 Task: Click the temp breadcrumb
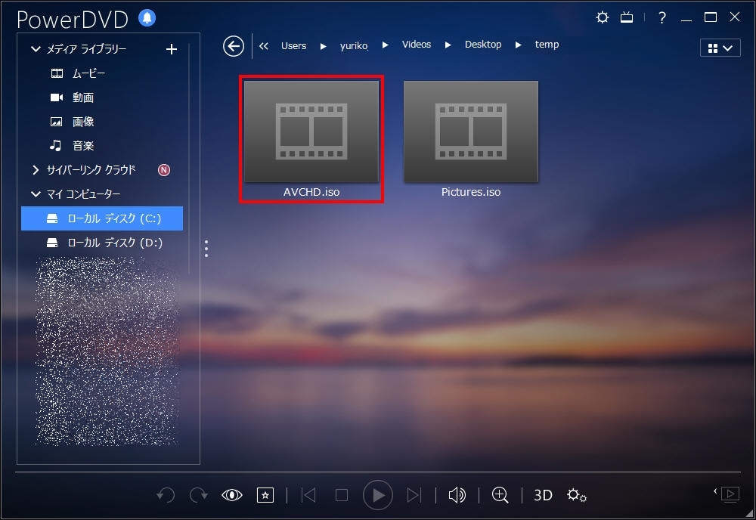[x=547, y=45]
